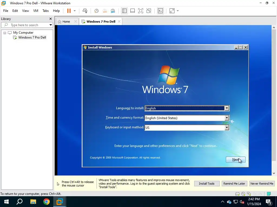The width and height of the screenshot is (277, 207).
Task: Close the Library panel
Action: (x=51, y=19)
